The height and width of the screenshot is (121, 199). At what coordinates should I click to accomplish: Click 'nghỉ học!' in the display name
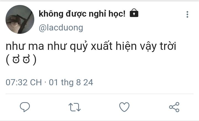107,14
